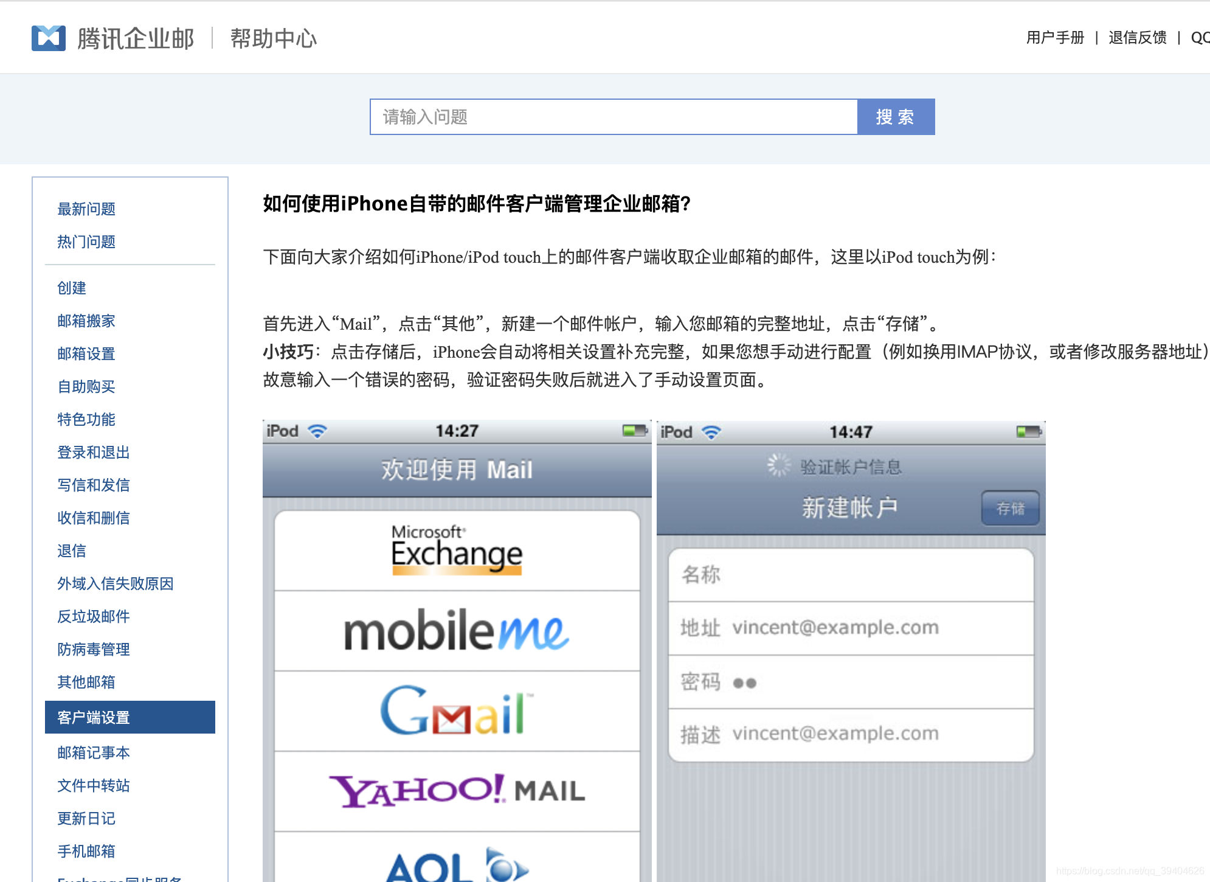The width and height of the screenshot is (1210, 882).
Task: Open the 邮箱设置 category
Action: 86,353
